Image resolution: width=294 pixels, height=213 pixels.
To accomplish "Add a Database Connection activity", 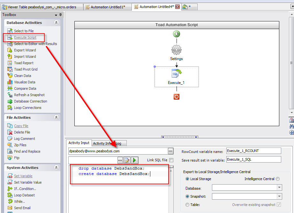I will (28, 101).
